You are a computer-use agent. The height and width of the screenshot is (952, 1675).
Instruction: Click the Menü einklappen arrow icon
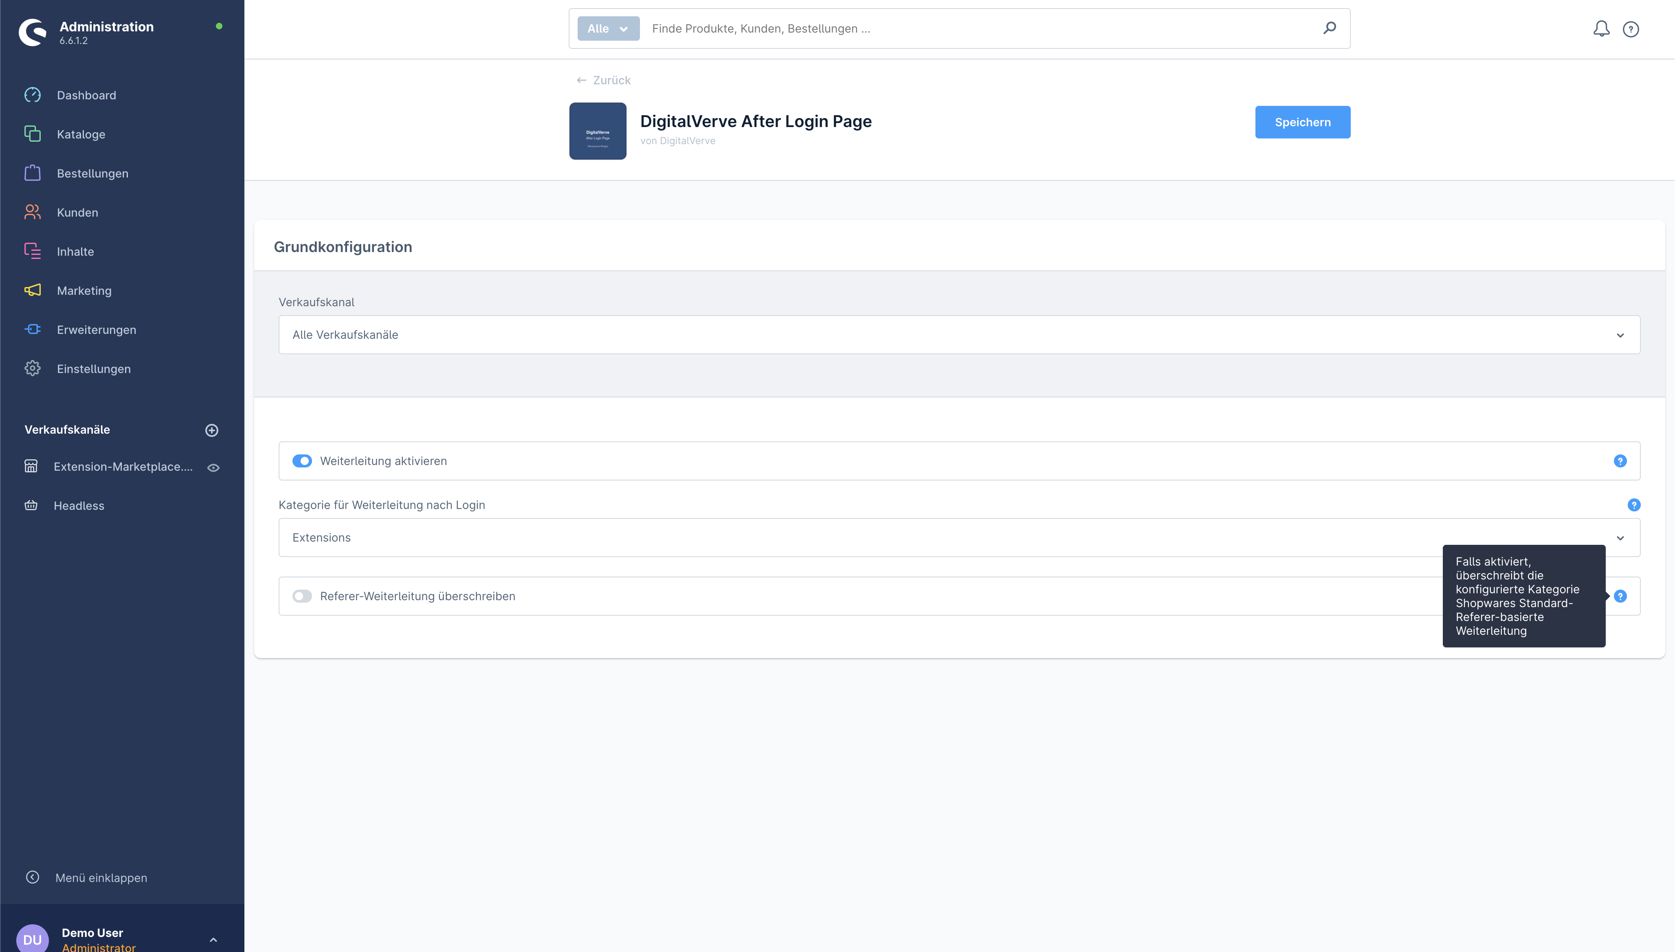click(32, 877)
